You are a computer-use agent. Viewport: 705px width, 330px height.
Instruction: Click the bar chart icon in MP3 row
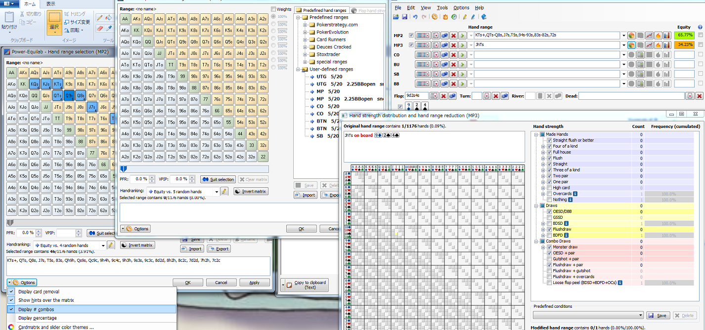(667, 45)
